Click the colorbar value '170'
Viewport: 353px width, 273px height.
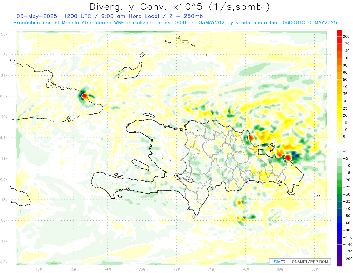[346, 44]
